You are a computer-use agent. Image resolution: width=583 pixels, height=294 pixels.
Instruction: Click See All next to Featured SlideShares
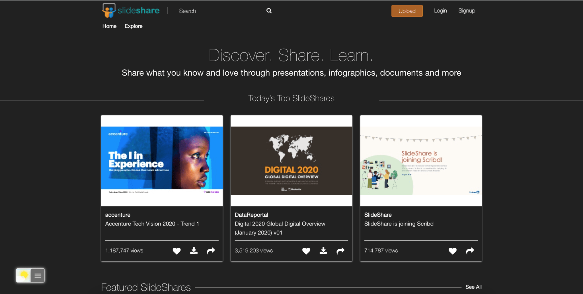click(473, 287)
